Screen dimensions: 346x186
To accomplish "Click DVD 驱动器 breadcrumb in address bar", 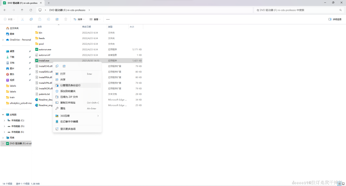I will click(x=67, y=10).
